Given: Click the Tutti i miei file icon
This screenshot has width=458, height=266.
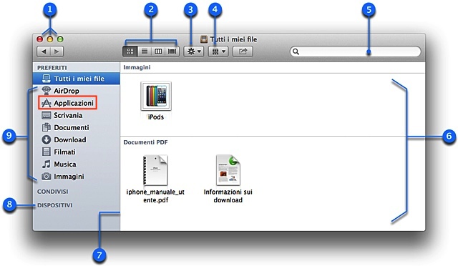Looking at the screenshot, I should [46, 79].
